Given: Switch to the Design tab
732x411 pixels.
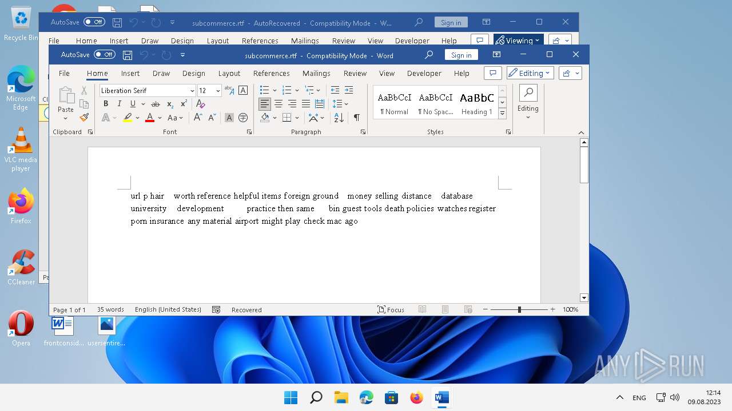Looking at the screenshot, I should 194,73.
